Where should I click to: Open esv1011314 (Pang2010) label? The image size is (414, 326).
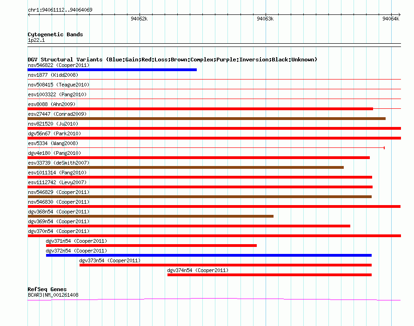click(x=57, y=173)
